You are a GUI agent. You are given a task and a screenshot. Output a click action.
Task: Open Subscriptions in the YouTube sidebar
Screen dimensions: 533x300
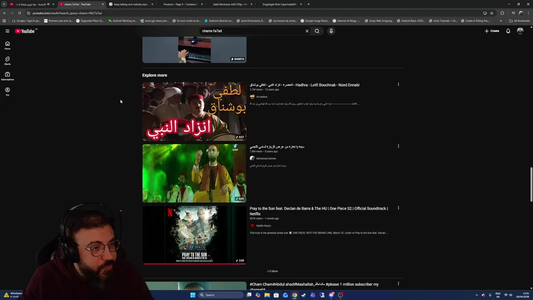(x=7, y=76)
